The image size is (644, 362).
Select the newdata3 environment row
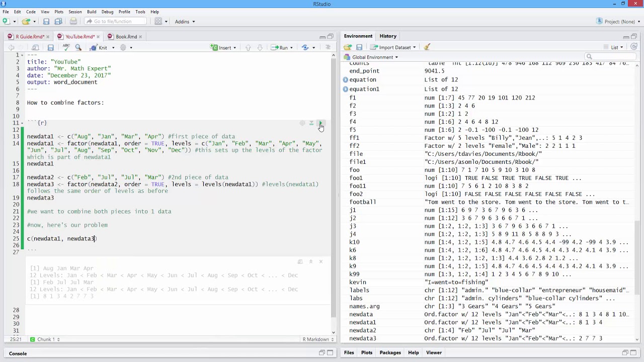pos(488,338)
